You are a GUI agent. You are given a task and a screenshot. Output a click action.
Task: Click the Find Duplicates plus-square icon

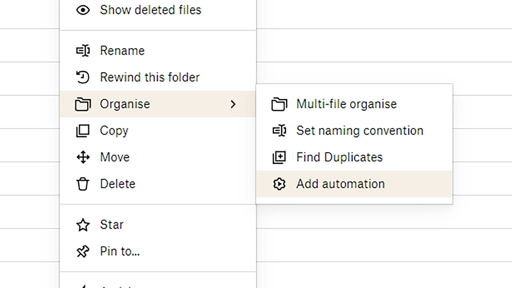click(x=279, y=157)
